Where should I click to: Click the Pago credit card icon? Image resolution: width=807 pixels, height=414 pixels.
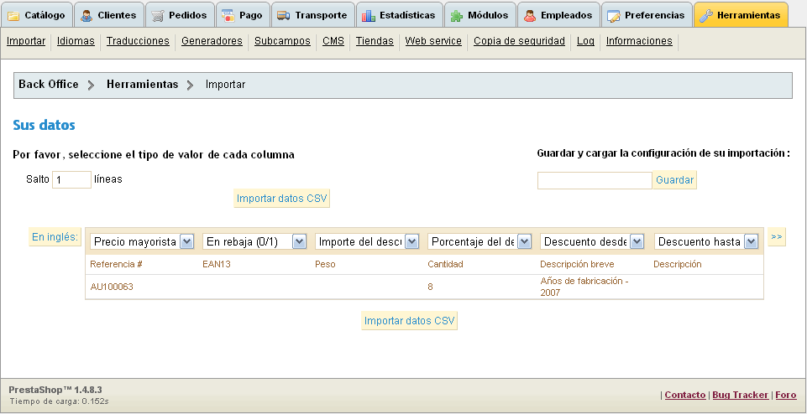point(228,15)
